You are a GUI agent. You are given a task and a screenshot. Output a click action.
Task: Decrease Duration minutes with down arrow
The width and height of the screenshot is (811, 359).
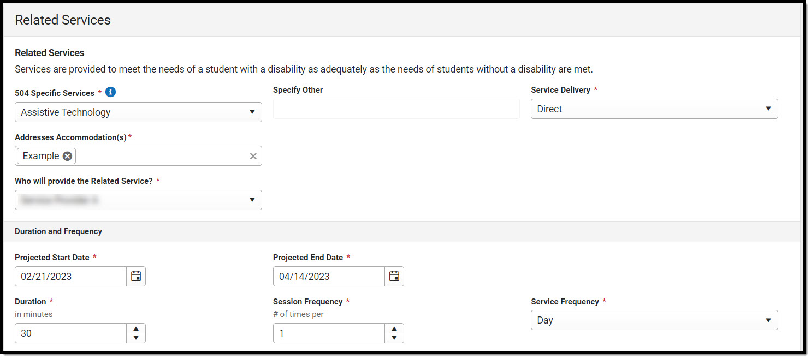click(x=136, y=338)
